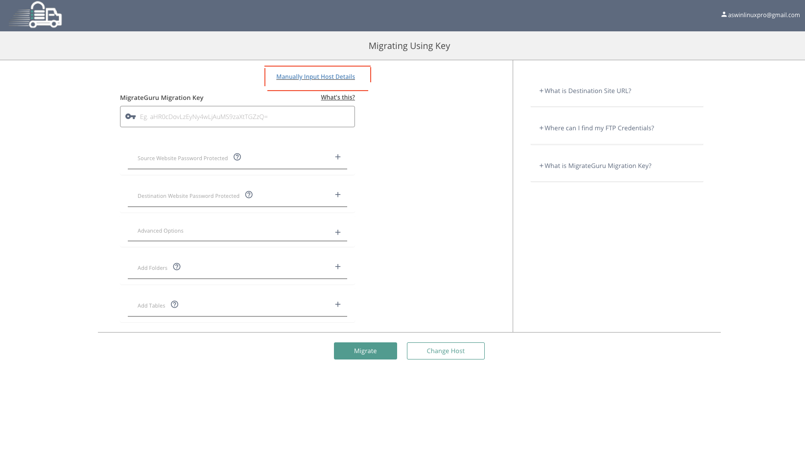
Task: Click the Add Folders help icon
Action: (x=177, y=267)
